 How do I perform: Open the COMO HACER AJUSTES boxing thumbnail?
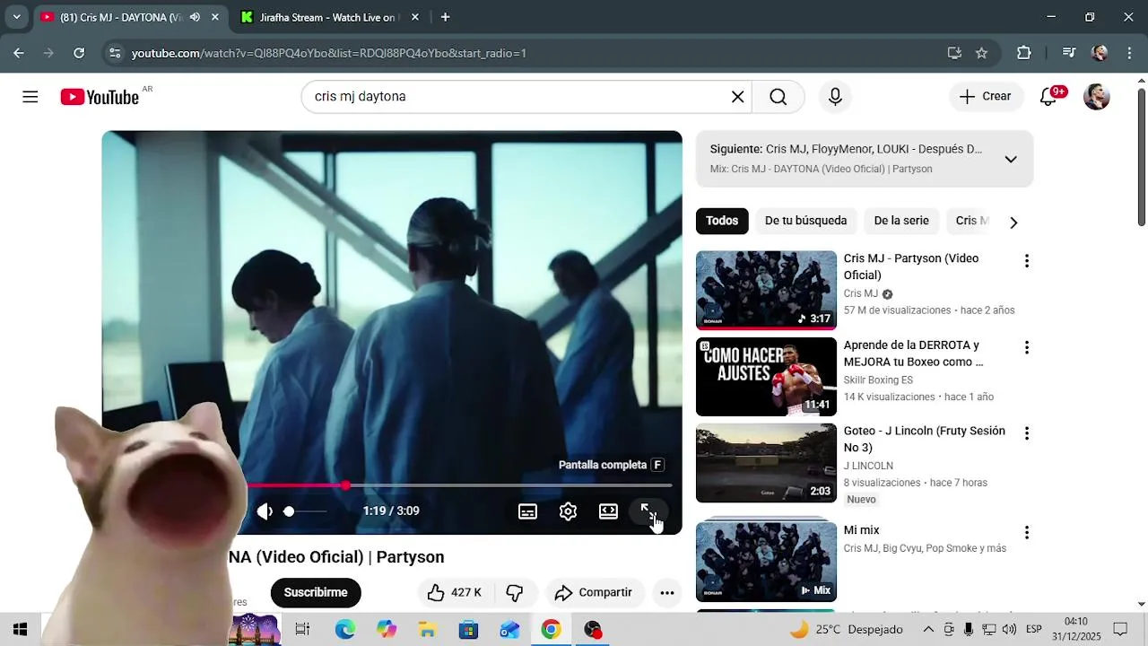[766, 377]
